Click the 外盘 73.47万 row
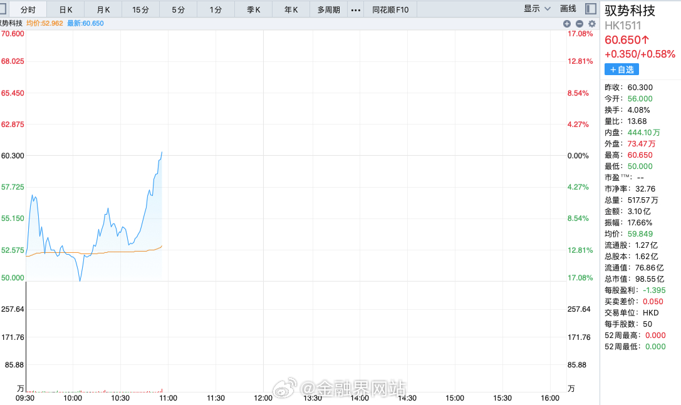The image size is (681, 405). point(630,144)
